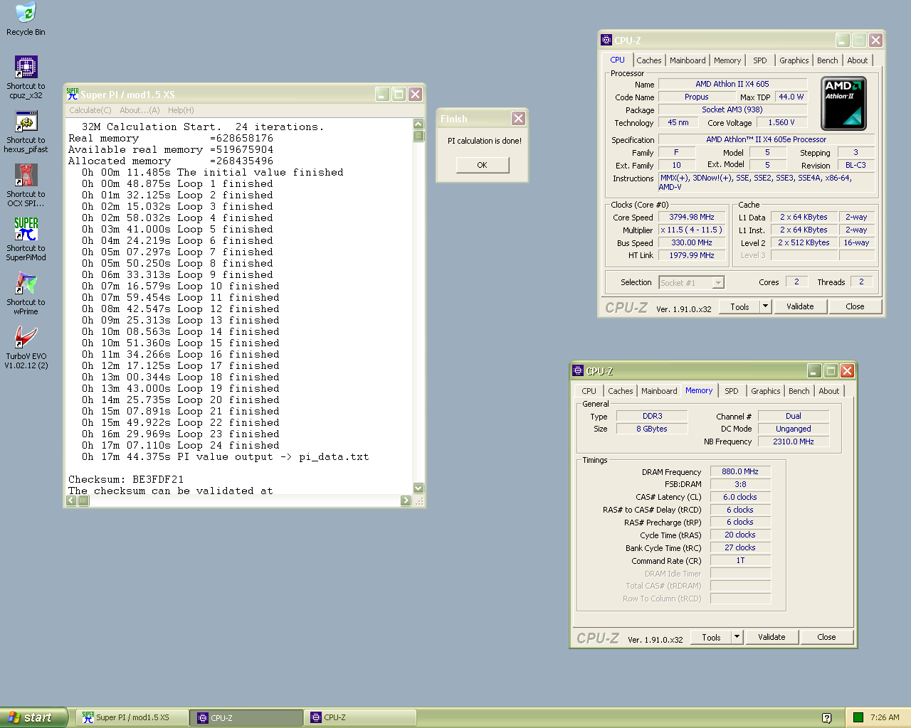The height and width of the screenshot is (728, 911).
Task: Select About tab in upper CPU-Z window
Action: tap(857, 60)
